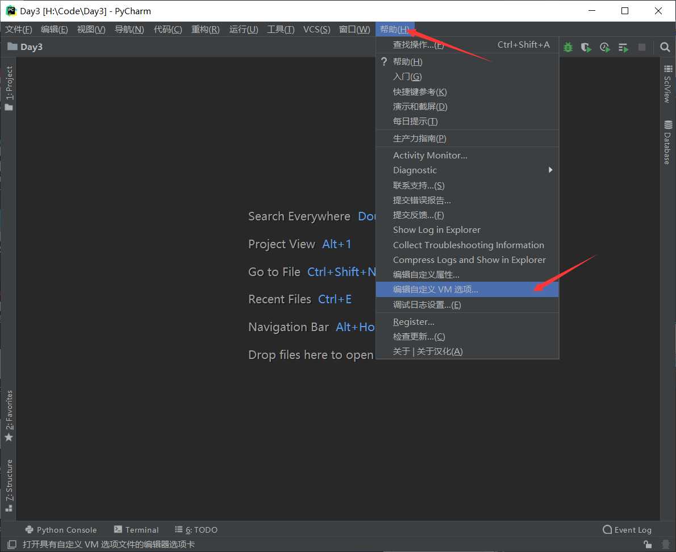Click the green Debug bug icon
The image size is (676, 552).
click(568, 47)
